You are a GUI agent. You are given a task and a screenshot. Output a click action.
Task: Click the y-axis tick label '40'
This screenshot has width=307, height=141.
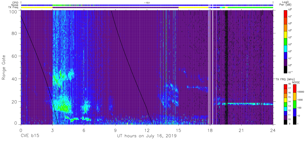[14, 79]
